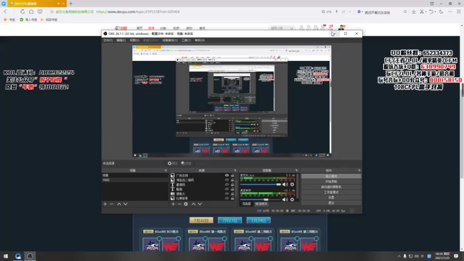Toggle visibility of the 淘宝店二维码 source
464x261 pixels.
click(227, 180)
